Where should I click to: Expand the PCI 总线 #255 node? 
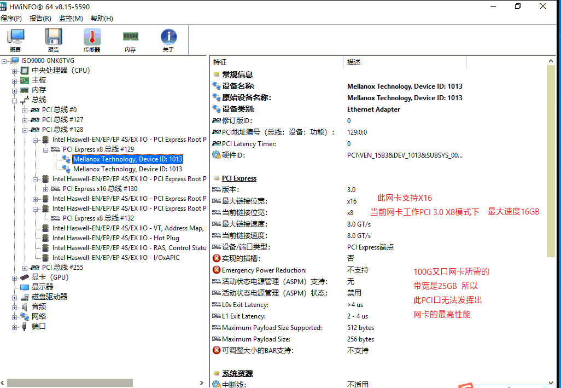(x=25, y=268)
